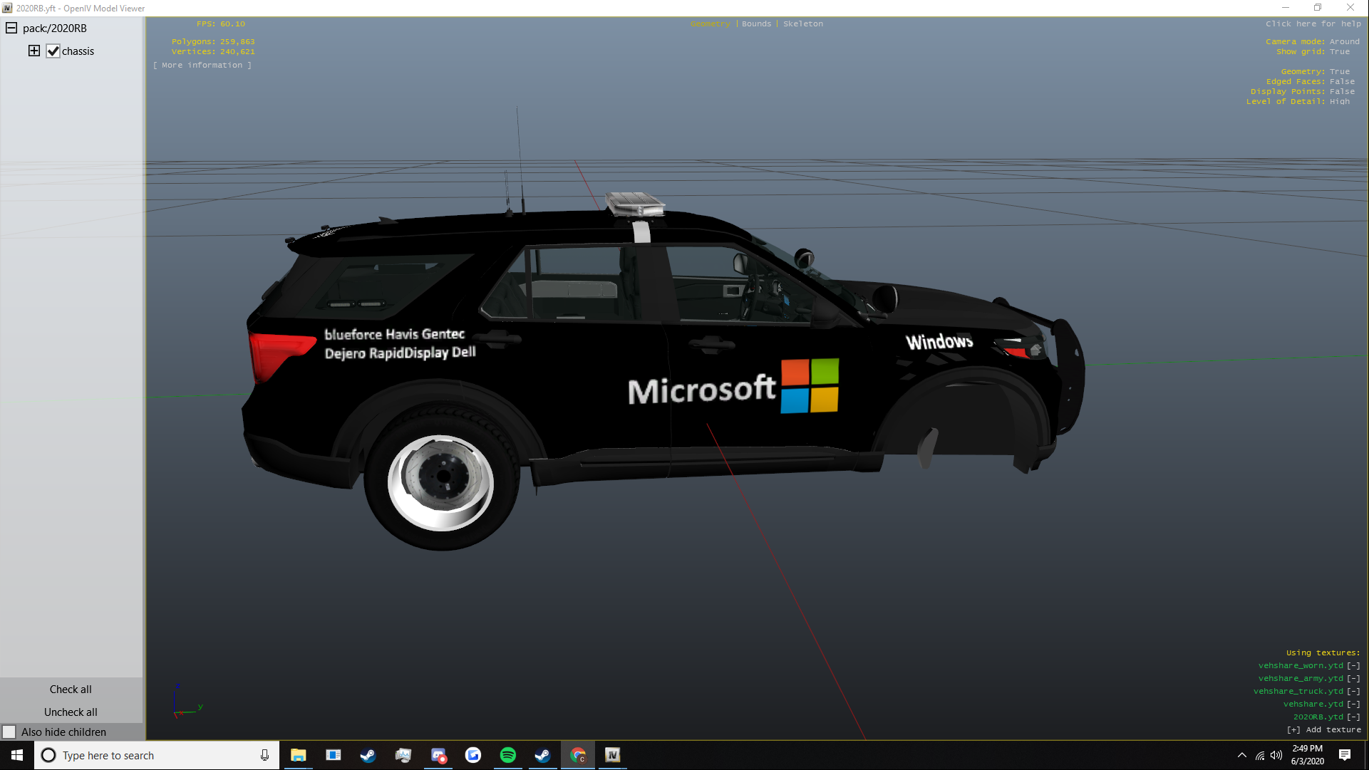
Task: Remove vehshare_truck.ytd texture with [-]
Action: click(x=1353, y=692)
